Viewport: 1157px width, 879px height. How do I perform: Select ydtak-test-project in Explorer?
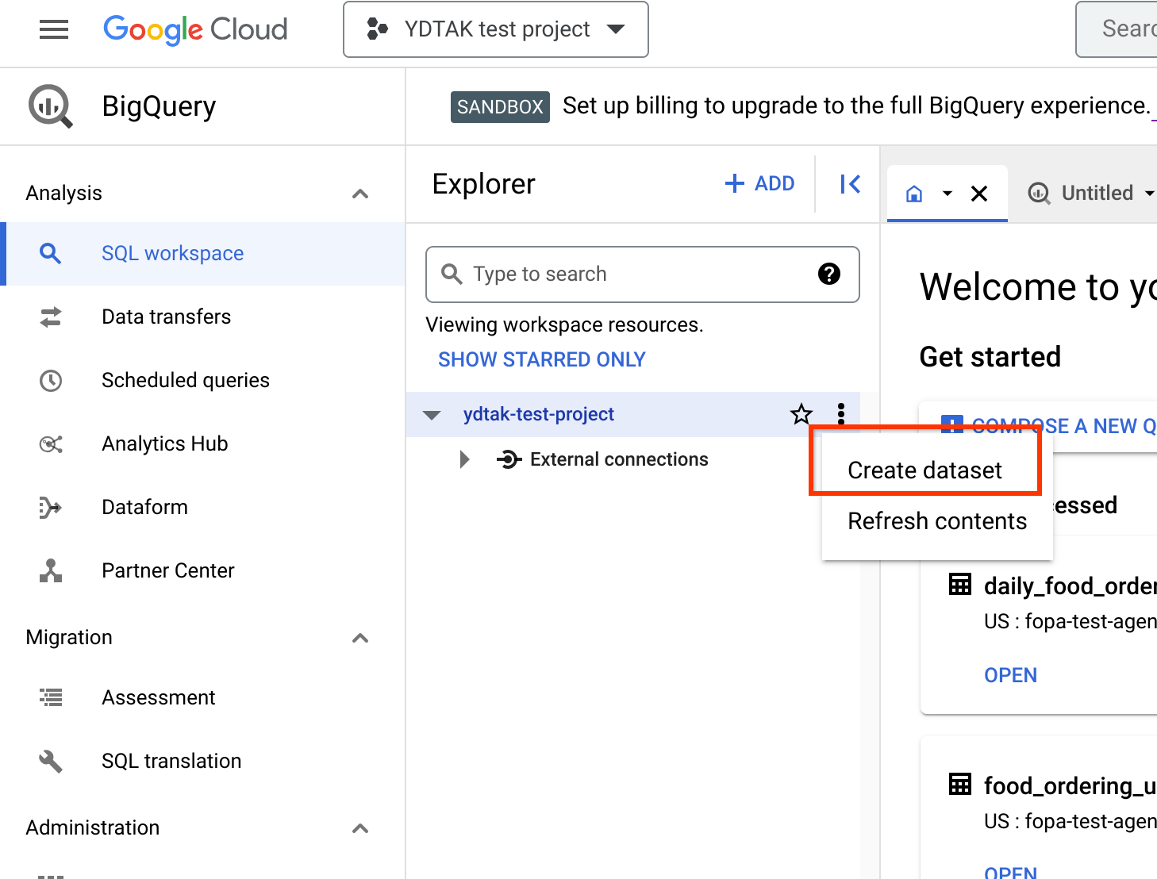click(539, 414)
